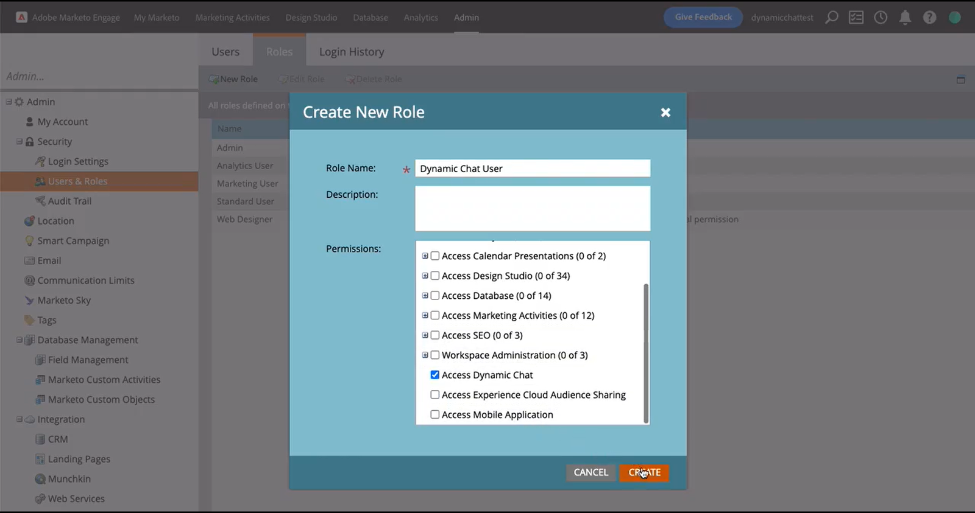The width and height of the screenshot is (975, 513).
Task: Click the Field Management icon
Action: 40,360
